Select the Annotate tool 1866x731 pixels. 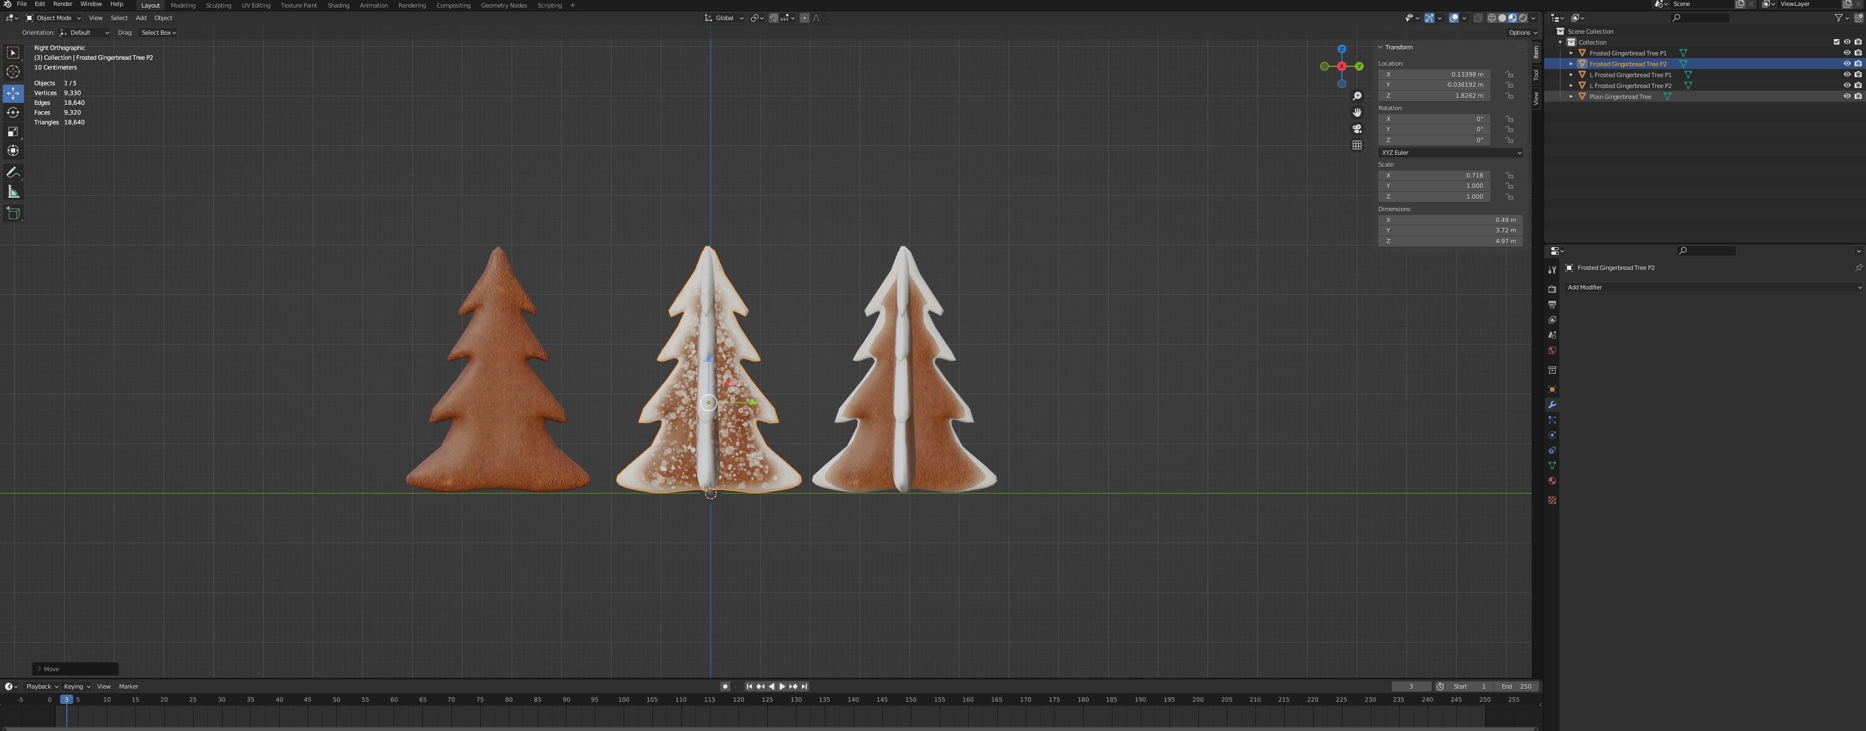pos(13,172)
